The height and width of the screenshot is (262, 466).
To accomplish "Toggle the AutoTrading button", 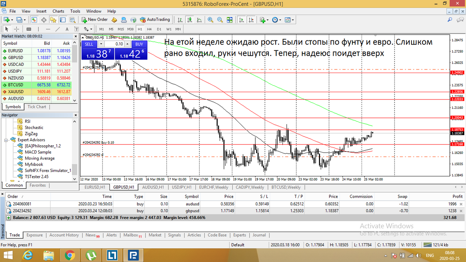I will [155, 20].
